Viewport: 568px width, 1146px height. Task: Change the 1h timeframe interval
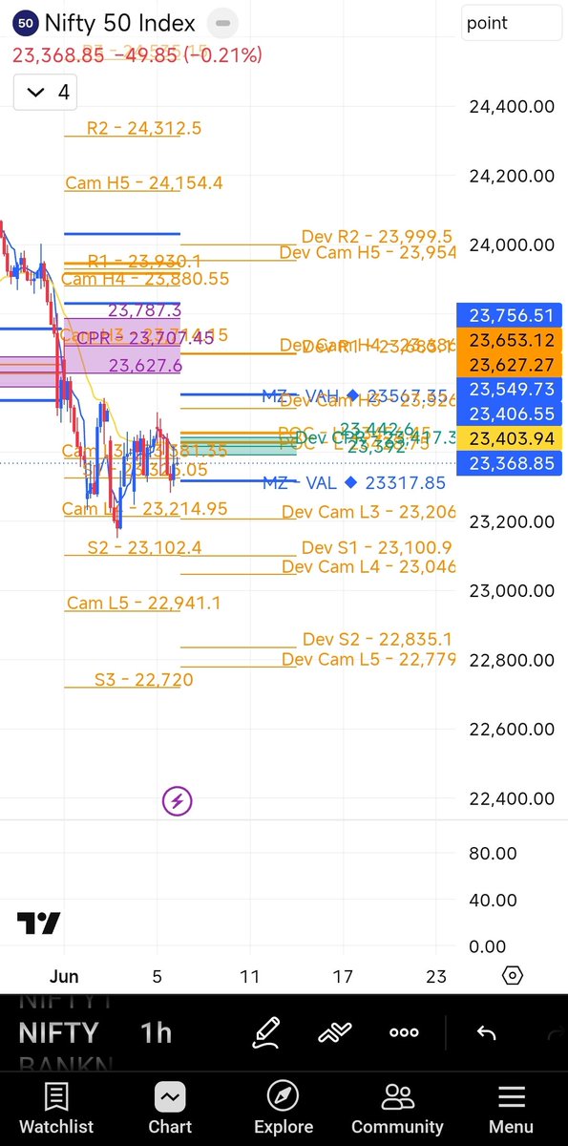coord(157,1032)
